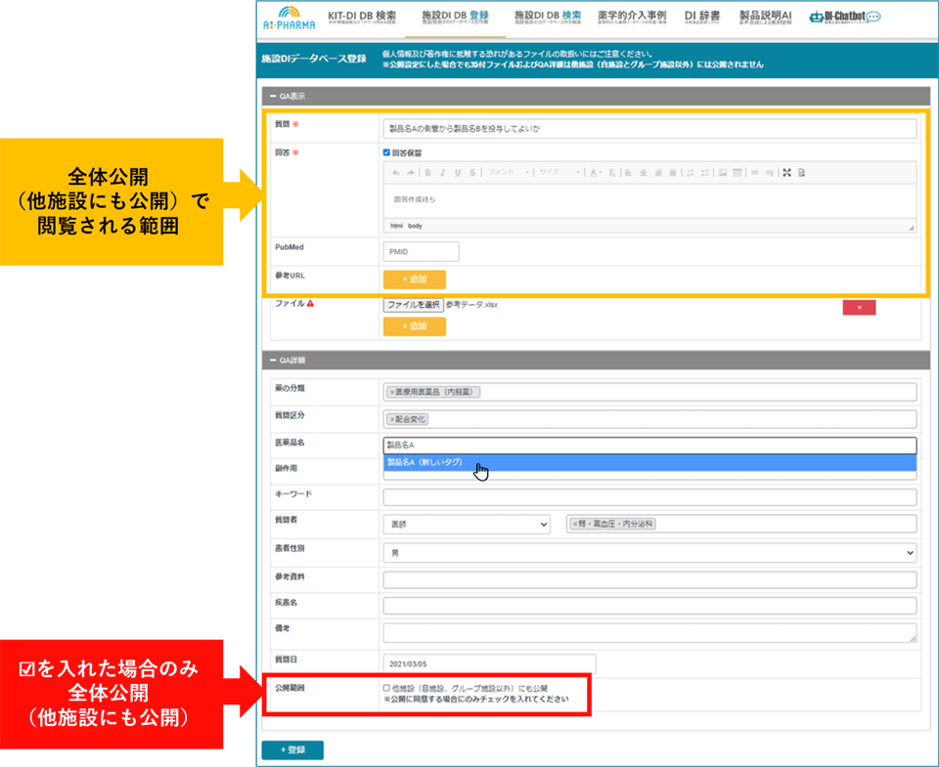Viewport: 939px width, 767px height.
Task: Enable the 他施設にも公開 checkbox
Action: (387, 688)
